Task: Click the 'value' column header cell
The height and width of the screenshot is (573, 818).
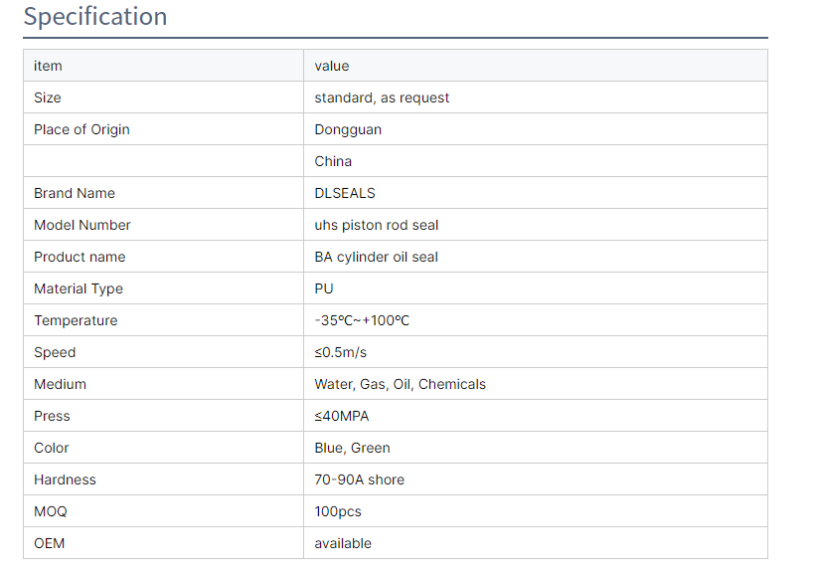Action: coord(332,66)
